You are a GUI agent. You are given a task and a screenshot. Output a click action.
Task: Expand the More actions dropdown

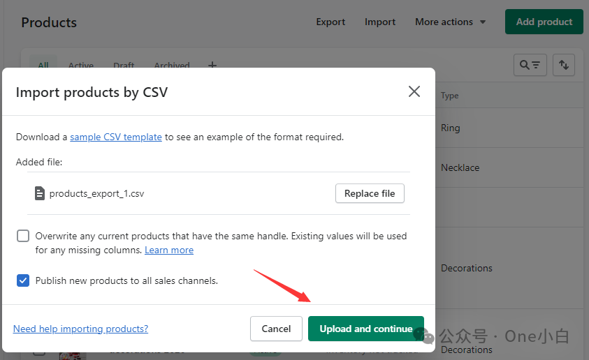(450, 22)
